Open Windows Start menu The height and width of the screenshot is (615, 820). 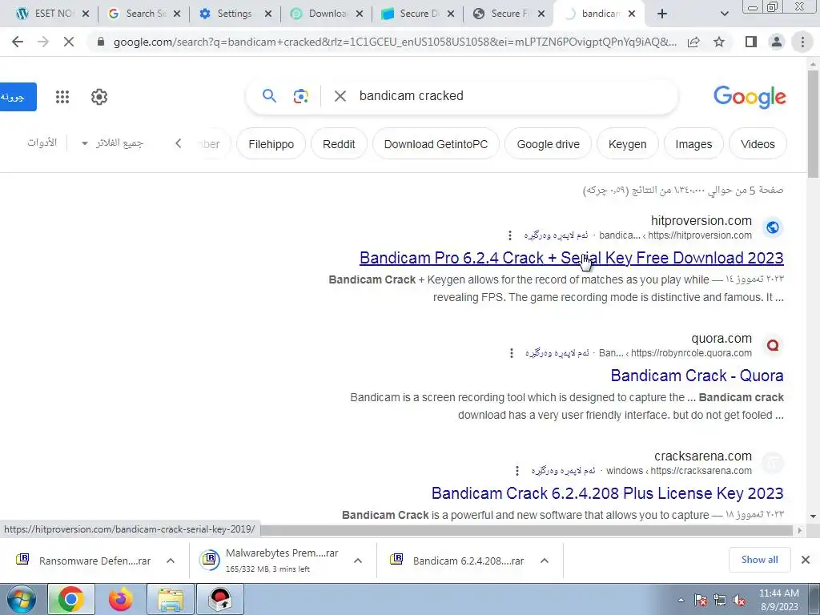[x=21, y=599]
